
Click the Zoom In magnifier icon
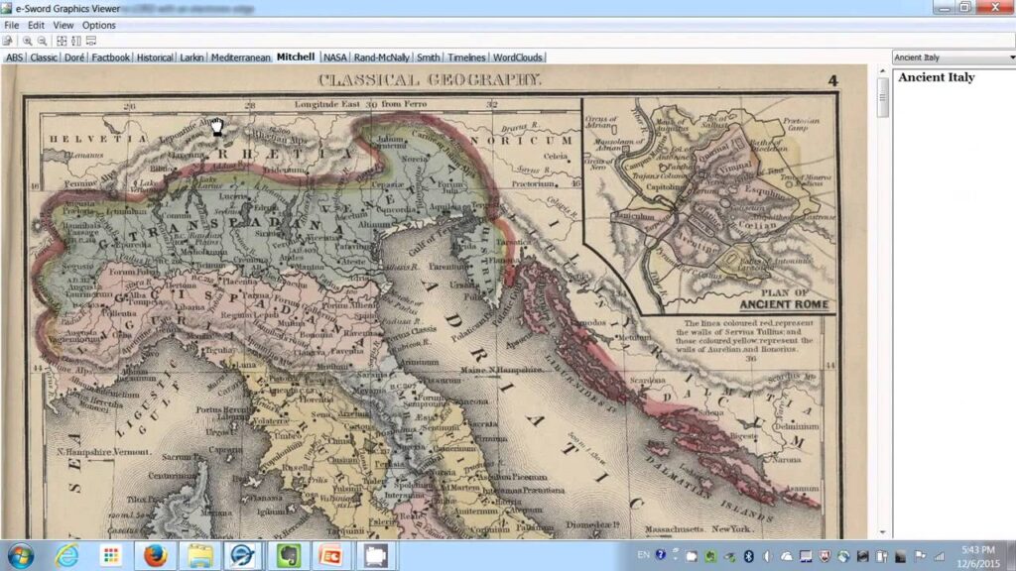(27, 41)
